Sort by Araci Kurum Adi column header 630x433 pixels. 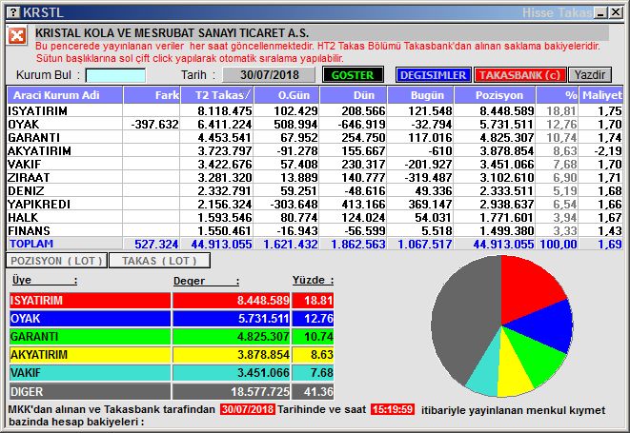pyautogui.click(x=65, y=95)
